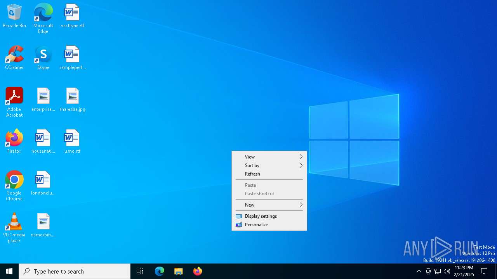Open File Explorer from the taskbar
Image resolution: width=497 pixels, height=279 pixels.
(x=179, y=271)
